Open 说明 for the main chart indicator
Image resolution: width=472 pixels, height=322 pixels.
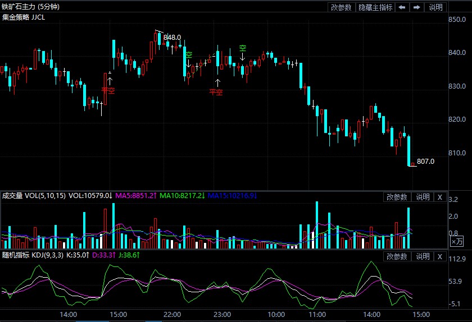tap(436, 7)
